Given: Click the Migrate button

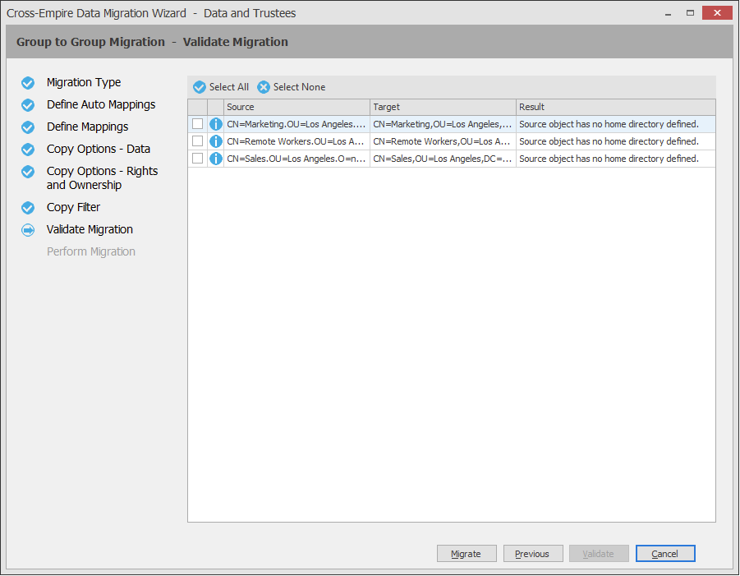Looking at the screenshot, I should (467, 553).
